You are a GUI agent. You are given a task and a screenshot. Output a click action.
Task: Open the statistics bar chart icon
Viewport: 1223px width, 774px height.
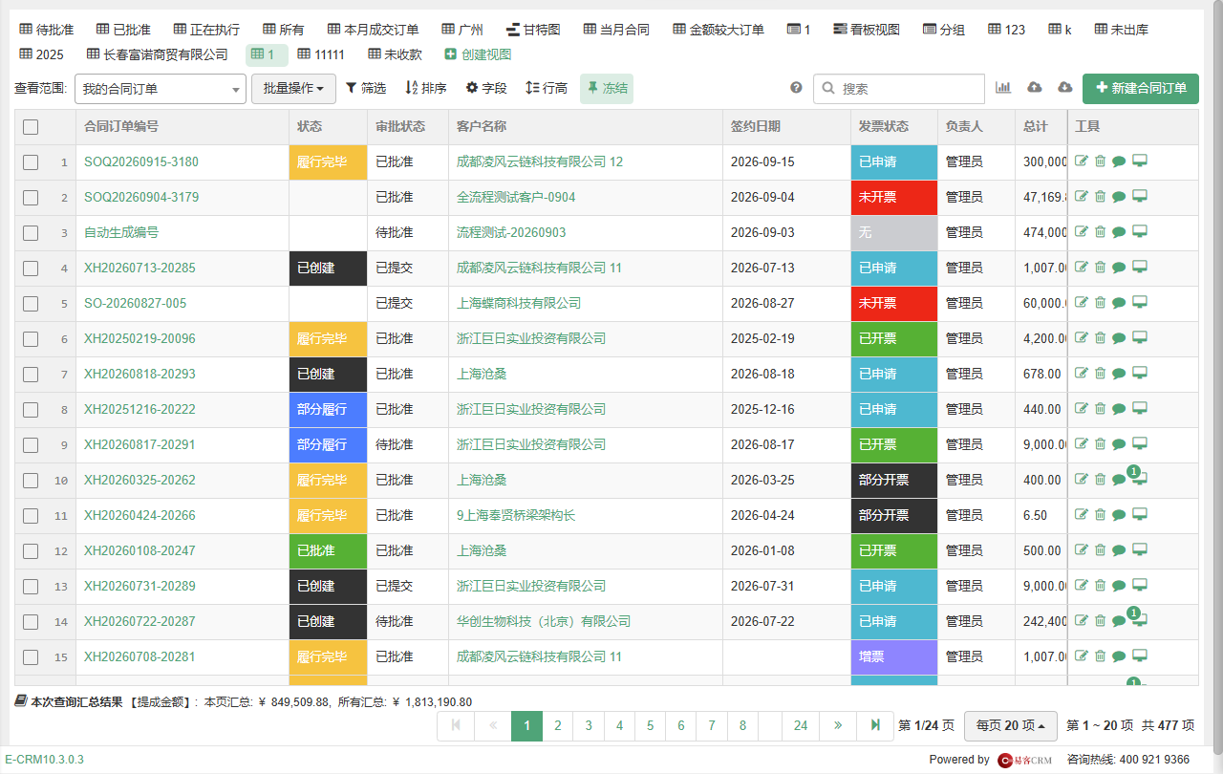[x=1003, y=88]
